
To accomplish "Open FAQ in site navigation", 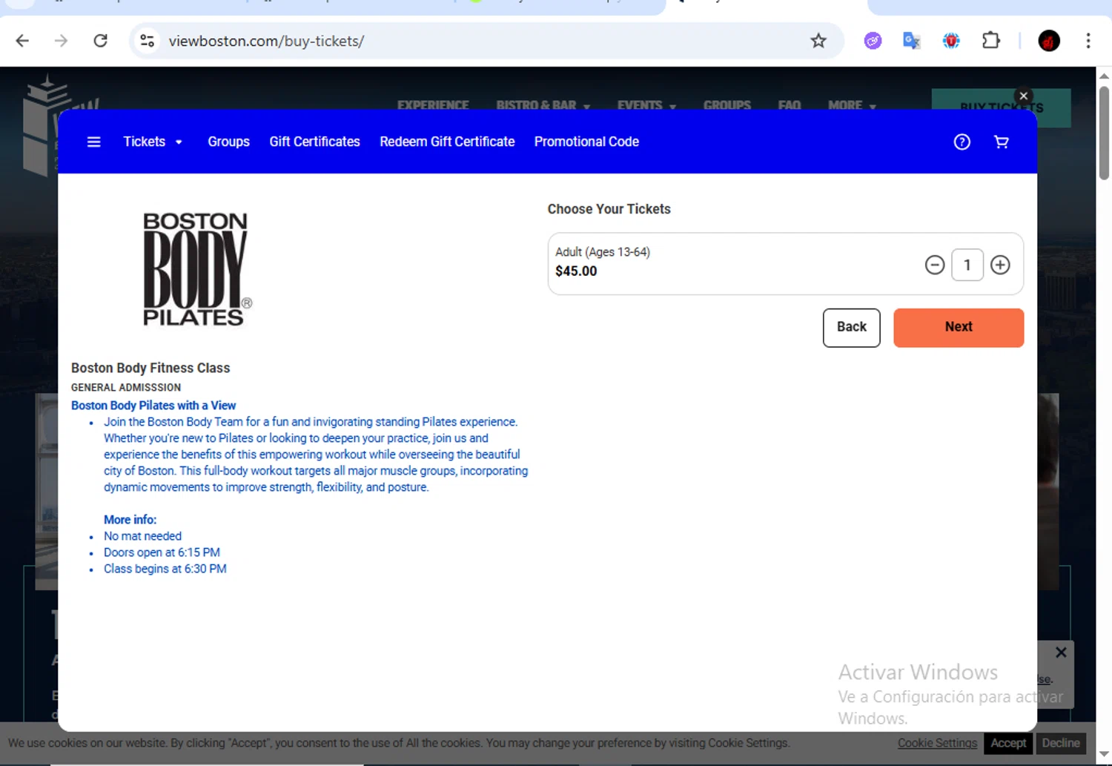I will [x=790, y=105].
